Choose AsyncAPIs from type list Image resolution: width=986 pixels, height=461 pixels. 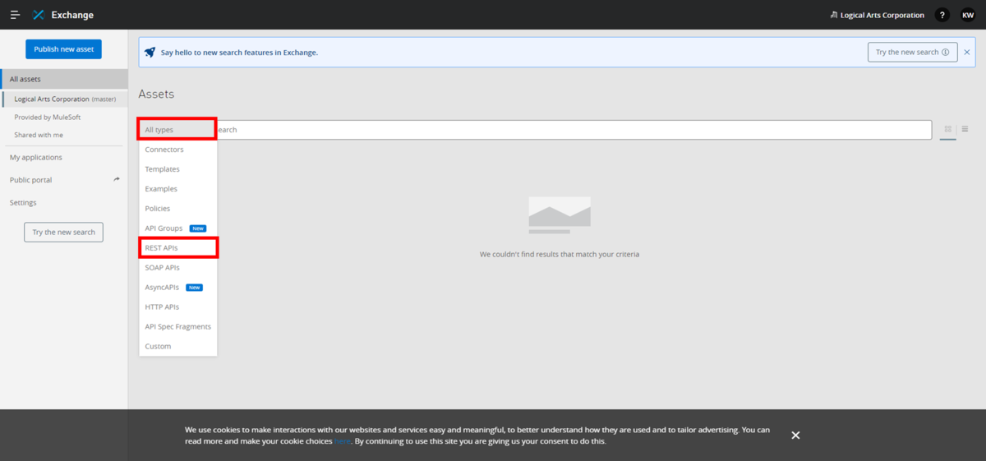pyautogui.click(x=177, y=288)
